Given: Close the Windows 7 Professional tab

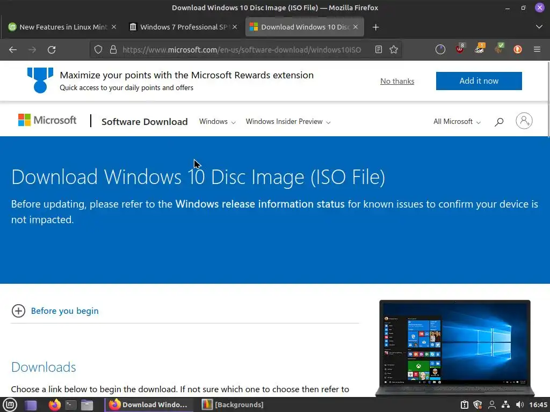Looking at the screenshot, I should [x=235, y=27].
